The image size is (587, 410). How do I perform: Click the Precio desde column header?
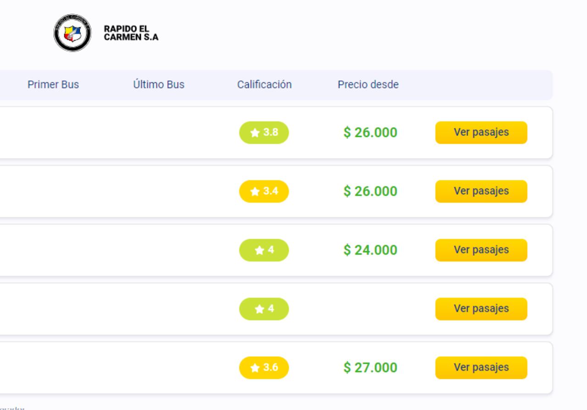tap(368, 85)
